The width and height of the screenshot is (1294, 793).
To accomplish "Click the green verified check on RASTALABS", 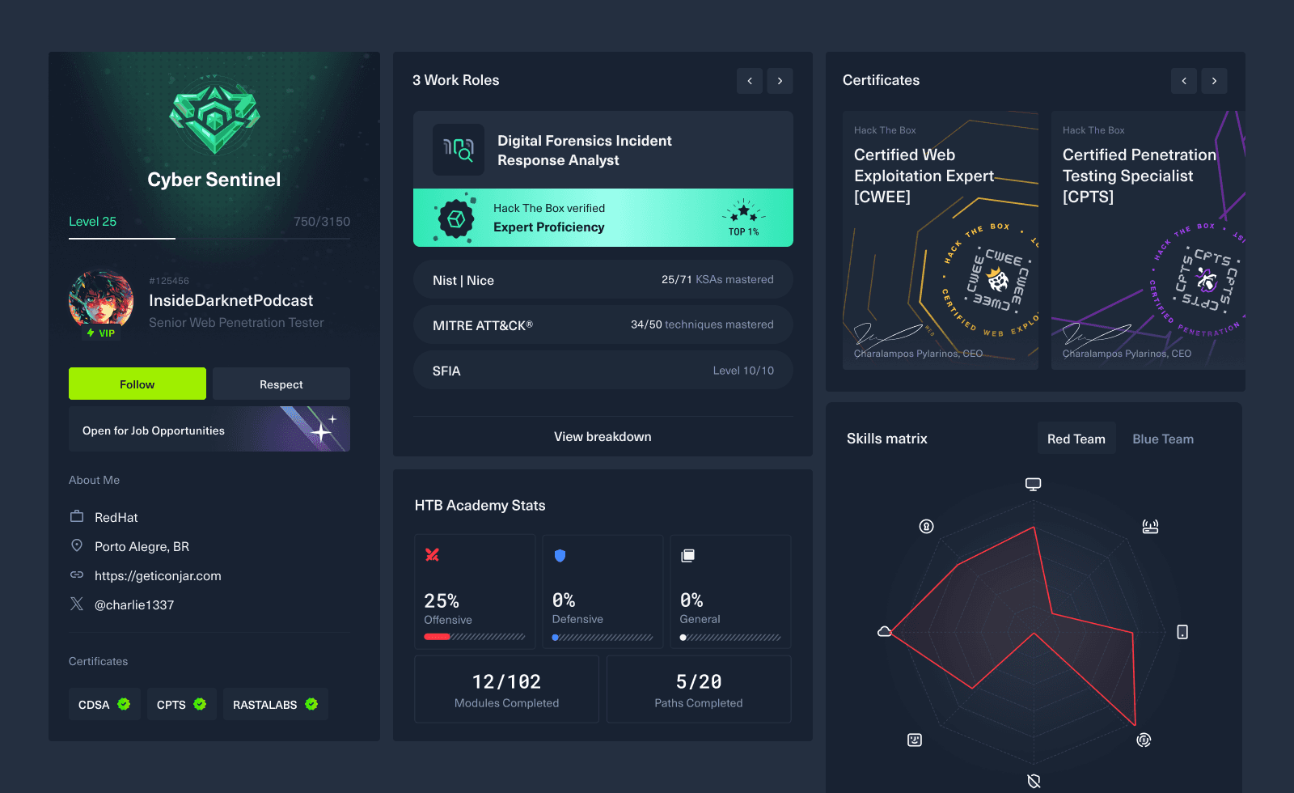I will click(x=311, y=704).
